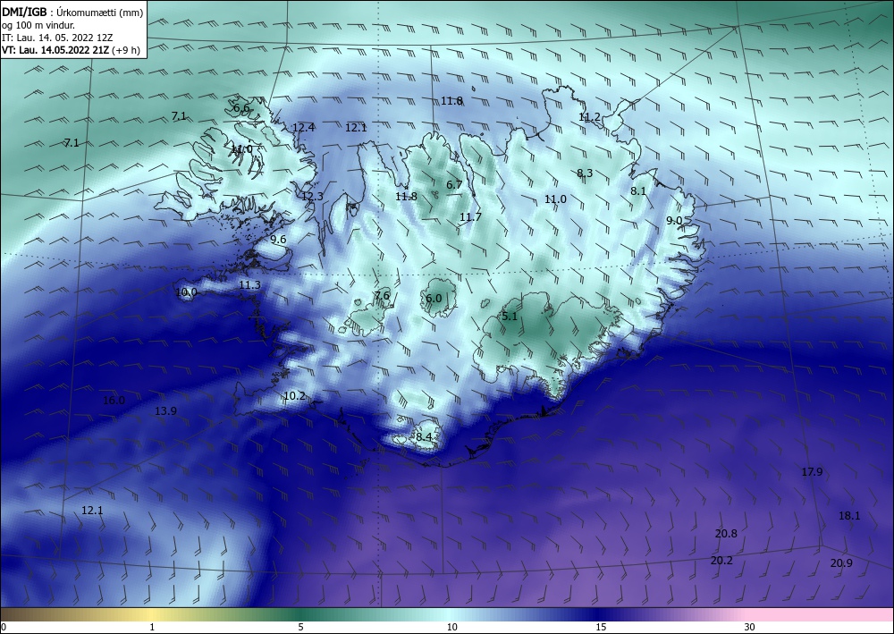
Task: Click the '30' label on the color scale
Action: (x=750, y=627)
